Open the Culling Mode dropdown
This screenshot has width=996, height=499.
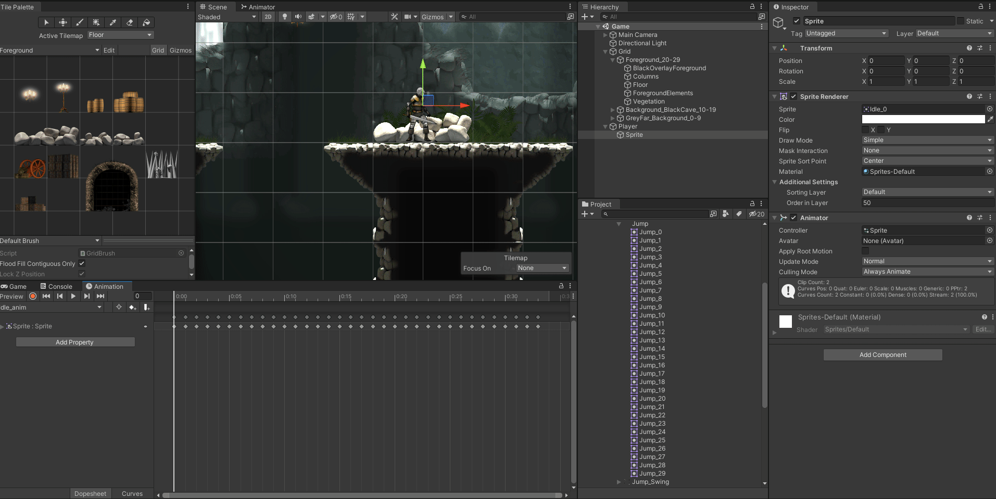[x=928, y=272]
